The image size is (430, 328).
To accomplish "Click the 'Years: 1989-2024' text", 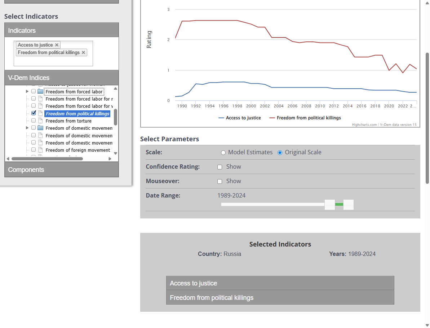I will coord(352,254).
